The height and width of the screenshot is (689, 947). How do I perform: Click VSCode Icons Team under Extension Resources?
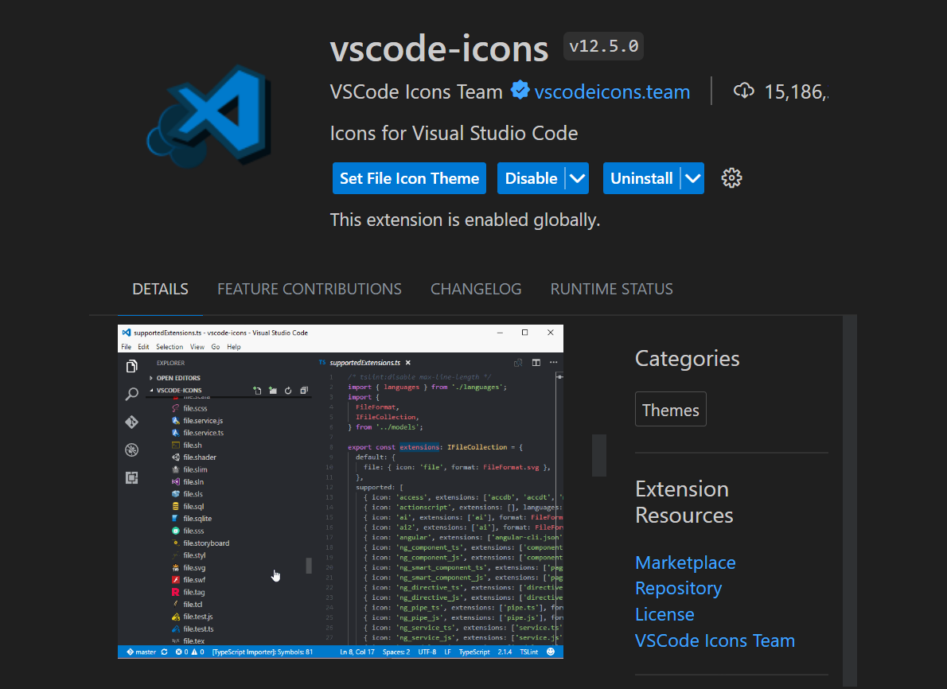[715, 640]
